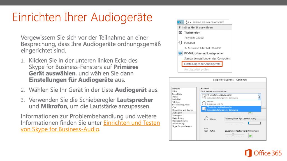
Task: Click the slide title Einrichten Ihrer Audiogeräte
Action: click(82, 17)
